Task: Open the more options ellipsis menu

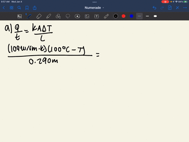Action: (x=185, y=8)
